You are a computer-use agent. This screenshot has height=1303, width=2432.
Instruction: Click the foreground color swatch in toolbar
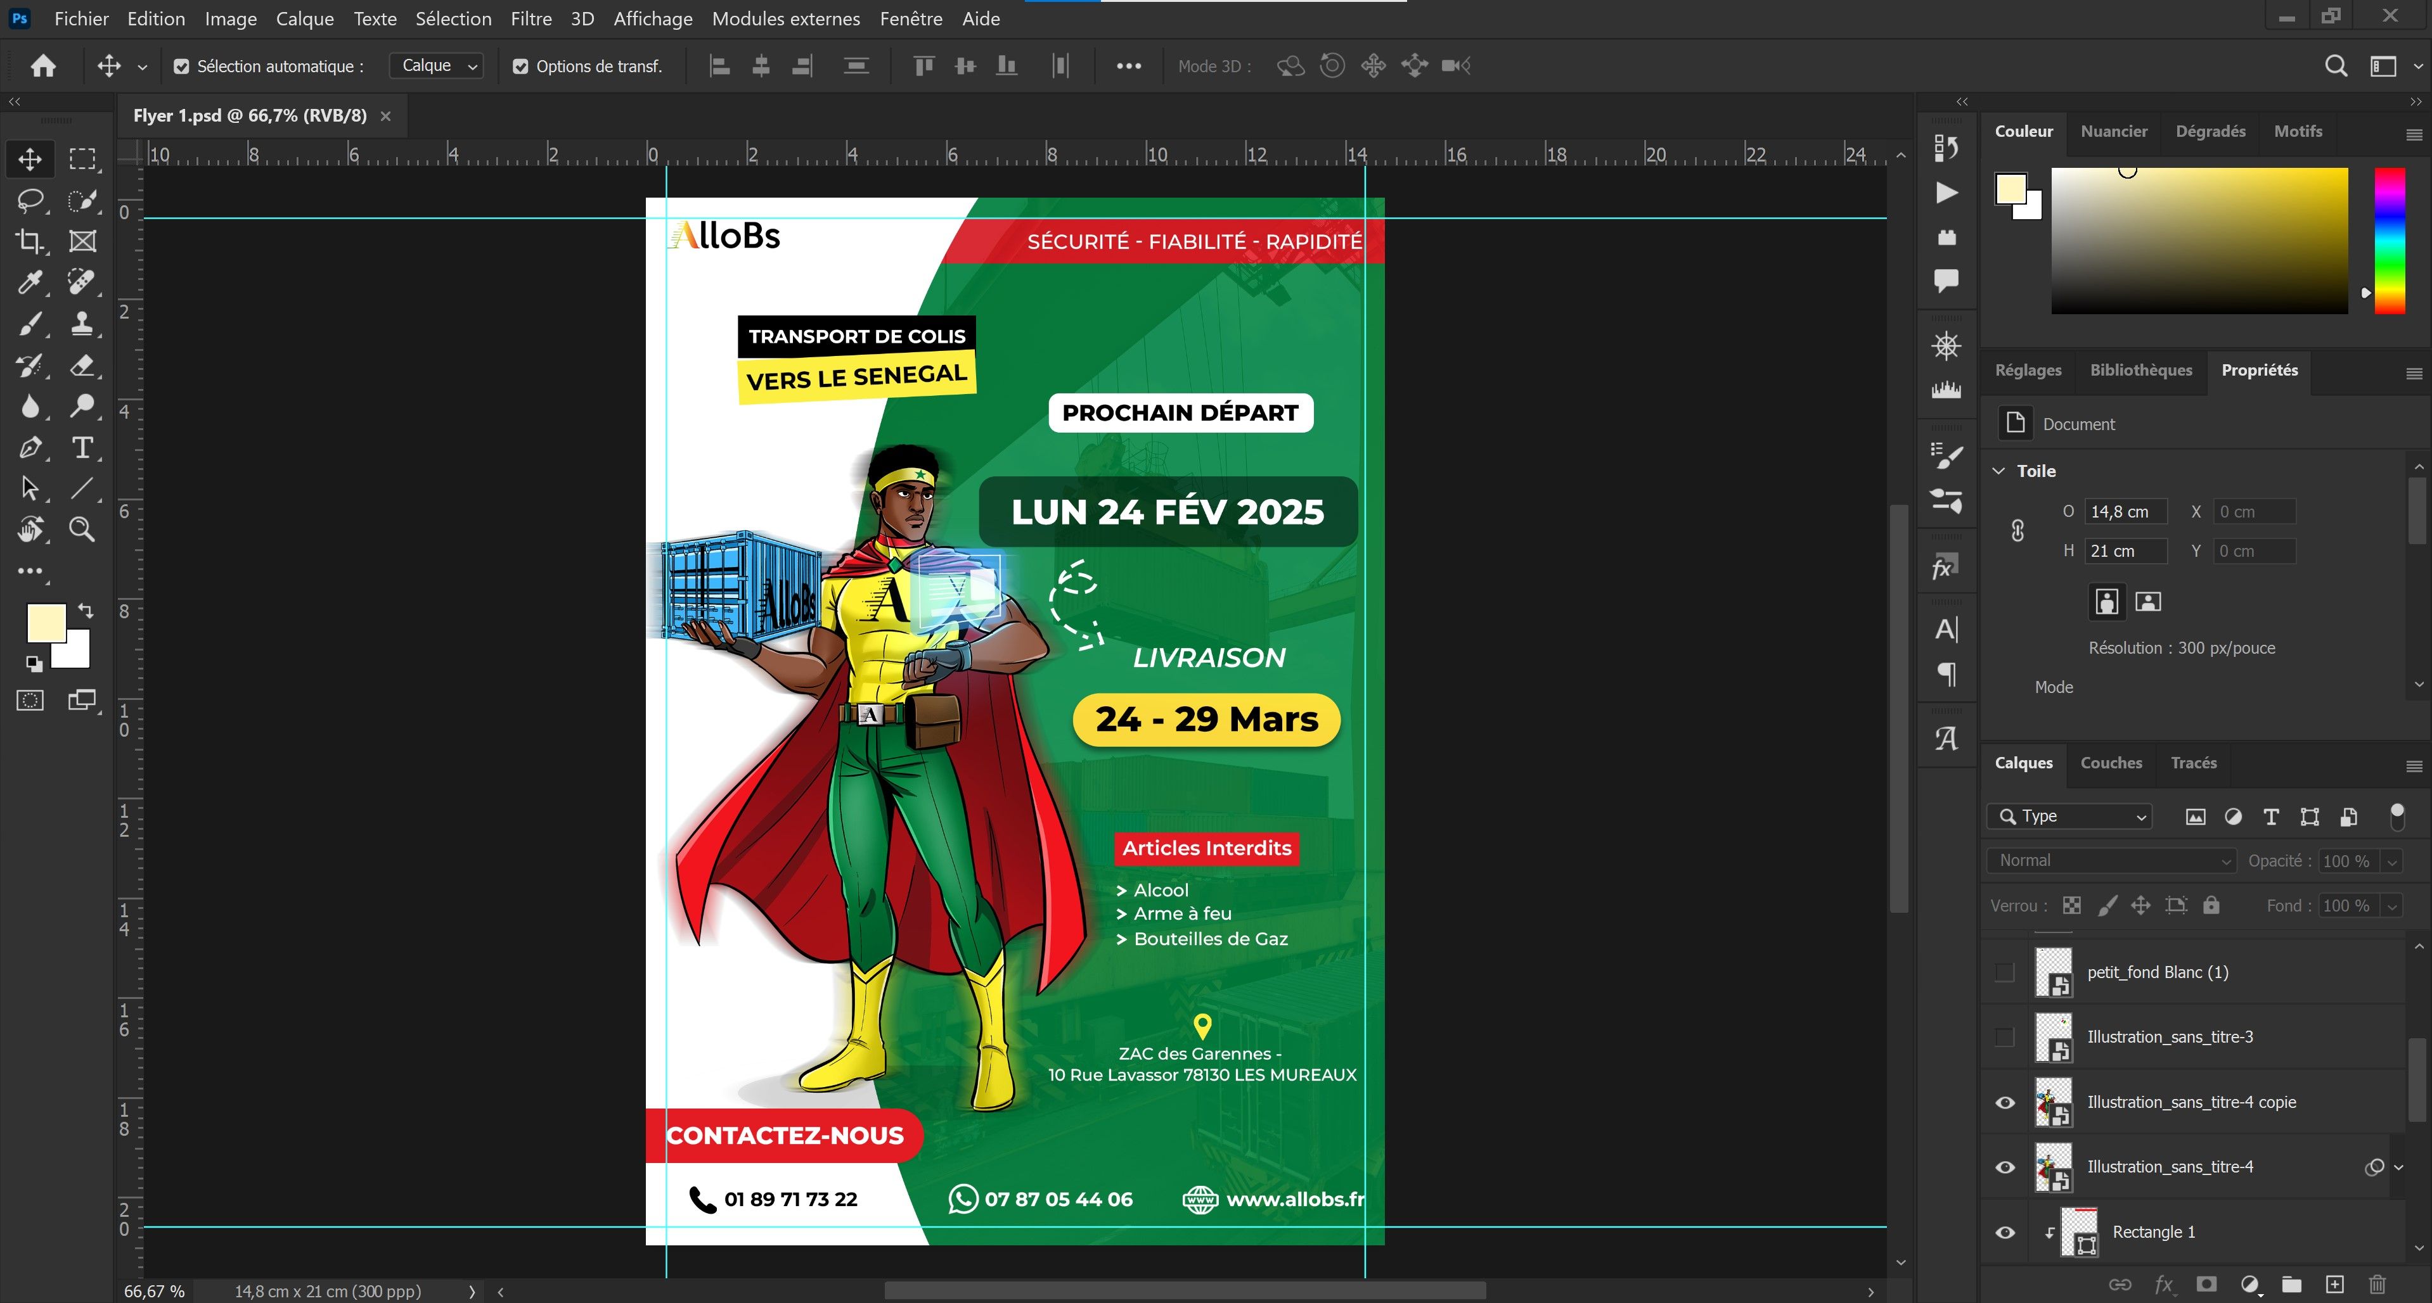45,623
